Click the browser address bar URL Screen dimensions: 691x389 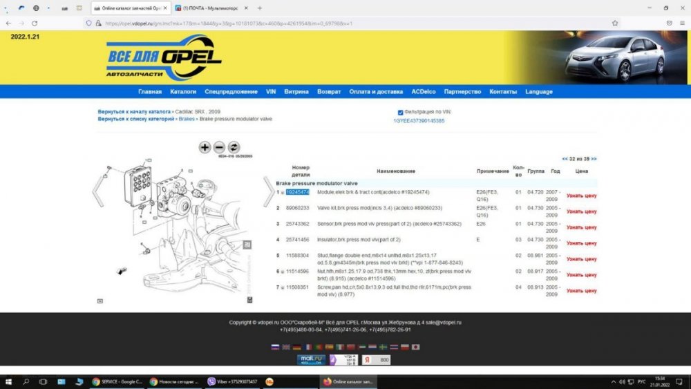pos(228,23)
